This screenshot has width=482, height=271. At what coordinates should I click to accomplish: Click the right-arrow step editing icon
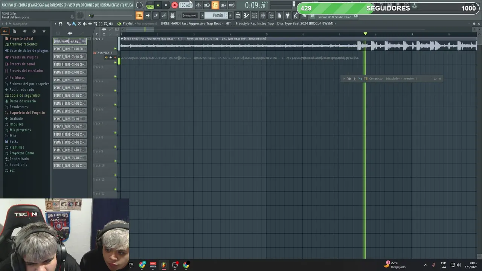[148, 15]
